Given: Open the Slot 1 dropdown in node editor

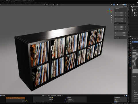Looking at the screenshot, I should tap(45, 96).
